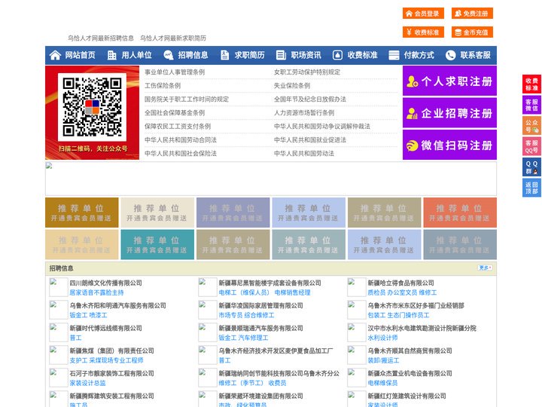Open 新疆景顺瑞通汽车服务有限公司 listing

(x=260, y=328)
